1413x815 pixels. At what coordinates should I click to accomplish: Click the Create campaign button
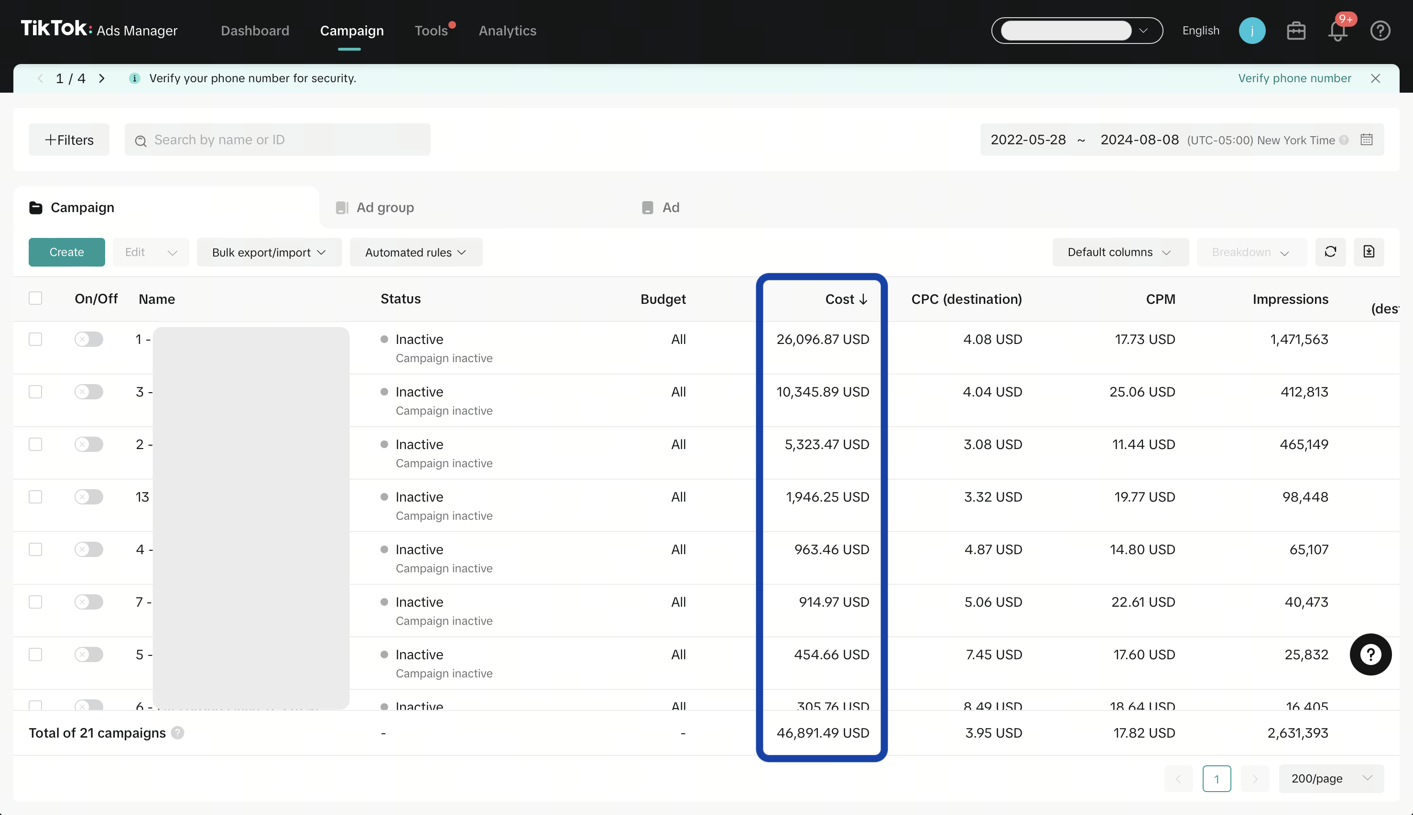66,252
